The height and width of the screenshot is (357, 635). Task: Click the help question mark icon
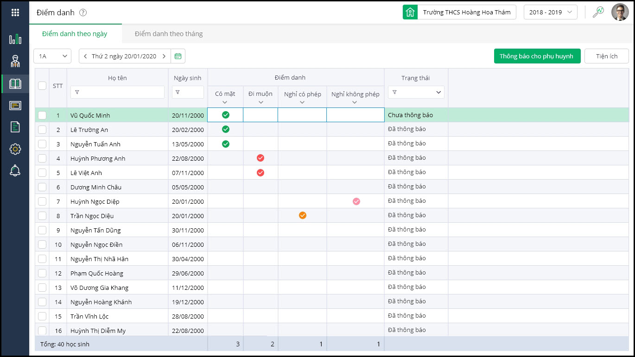pos(83,13)
